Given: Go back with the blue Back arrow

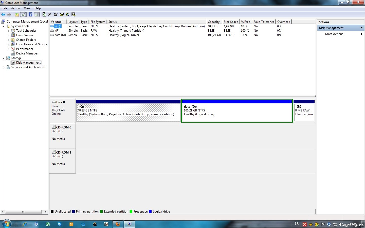Looking at the screenshot, I should pos(3,14).
